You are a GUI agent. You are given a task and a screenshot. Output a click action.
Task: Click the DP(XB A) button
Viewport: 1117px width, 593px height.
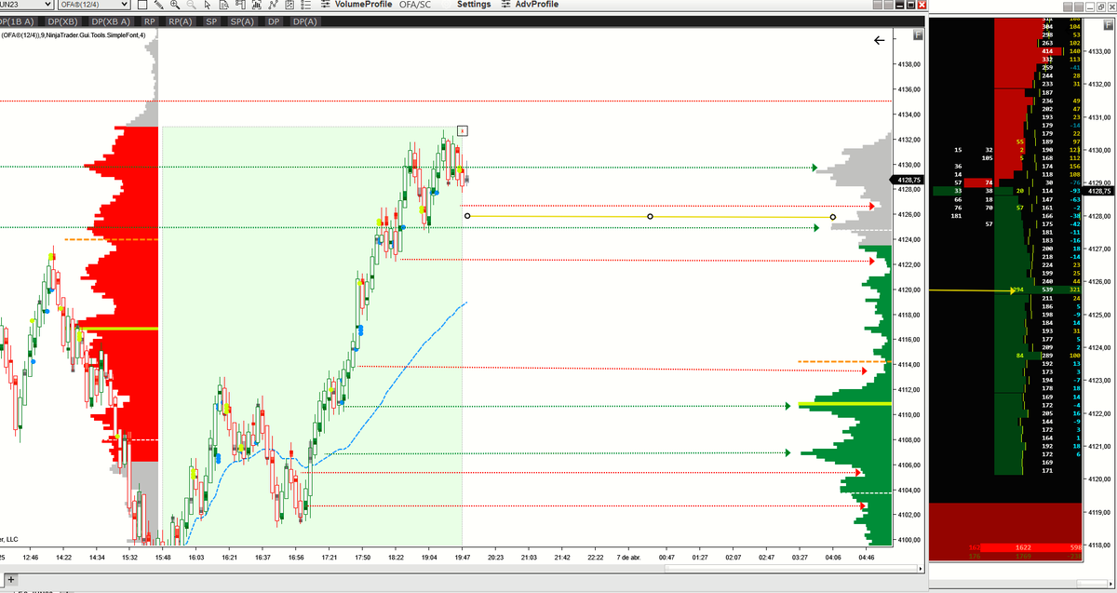[111, 21]
